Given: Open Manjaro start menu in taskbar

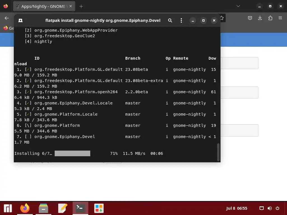Looking at the screenshot, I should 8,208.
